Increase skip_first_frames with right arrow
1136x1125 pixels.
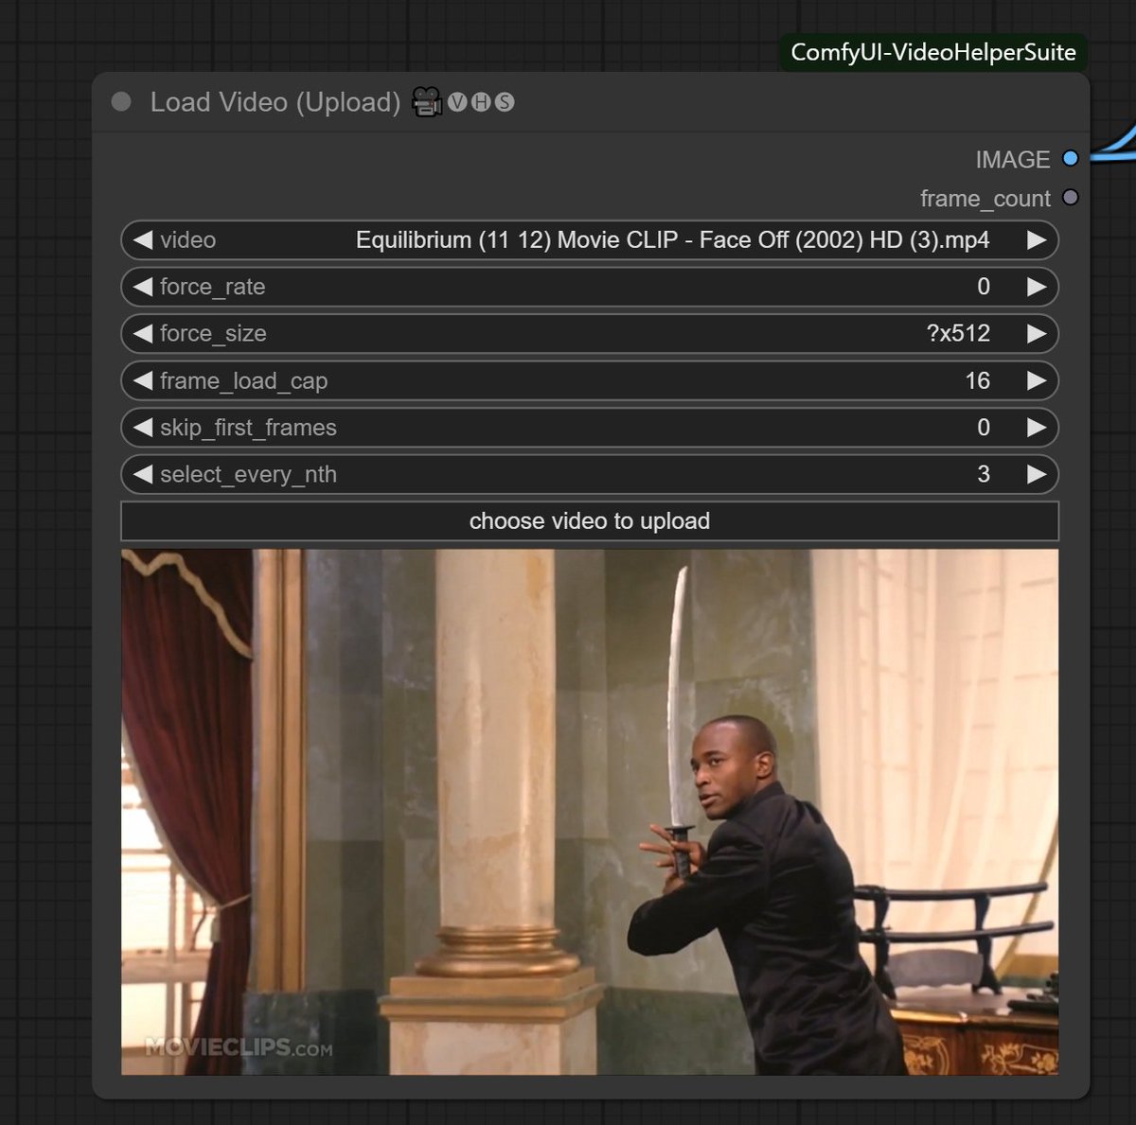(1037, 427)
